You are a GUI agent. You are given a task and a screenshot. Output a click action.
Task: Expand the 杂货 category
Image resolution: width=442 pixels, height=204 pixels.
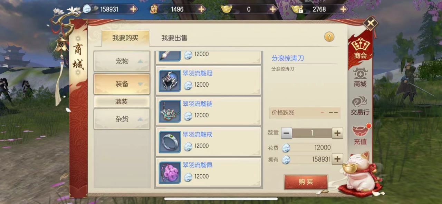tap(122, 119)
